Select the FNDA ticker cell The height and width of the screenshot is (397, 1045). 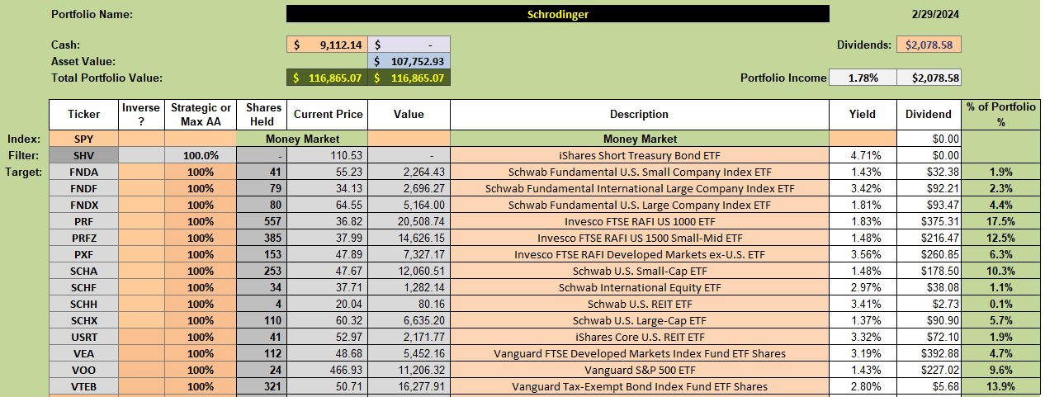point(83,172)
